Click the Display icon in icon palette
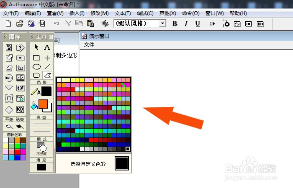Screen dimensions: 293x188 click(x=9, y=48)
